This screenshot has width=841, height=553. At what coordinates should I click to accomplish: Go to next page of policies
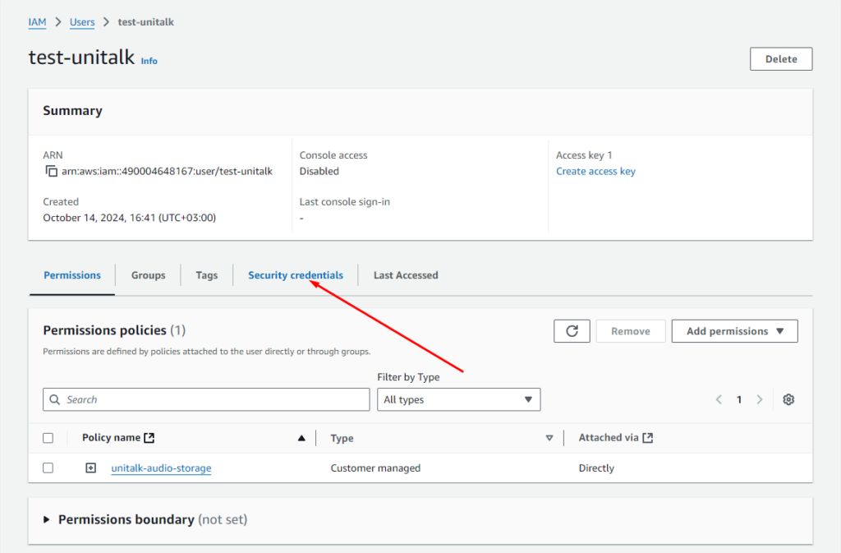tap(760, 399)
